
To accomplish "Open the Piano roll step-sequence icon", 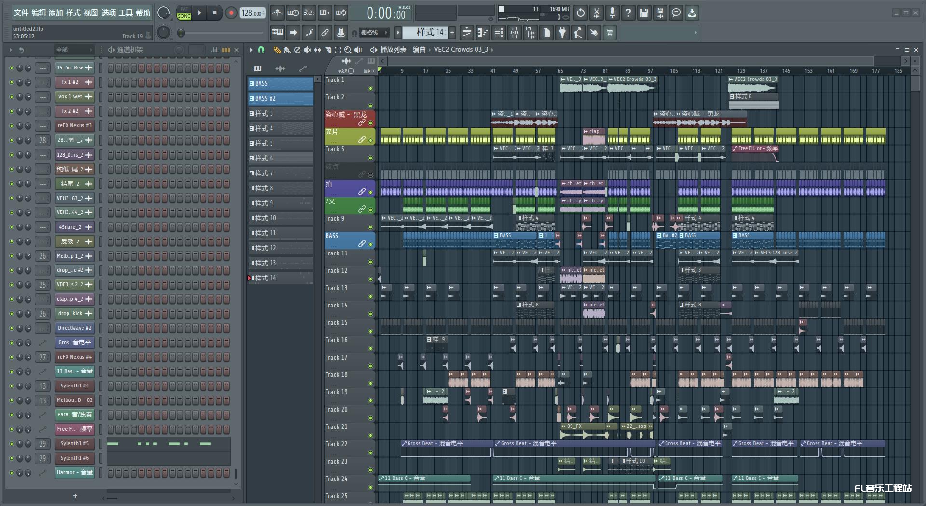I will [483, 33].
